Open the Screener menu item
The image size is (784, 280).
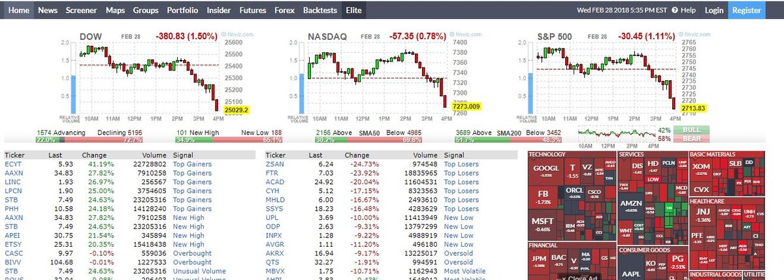click(81, 10)
